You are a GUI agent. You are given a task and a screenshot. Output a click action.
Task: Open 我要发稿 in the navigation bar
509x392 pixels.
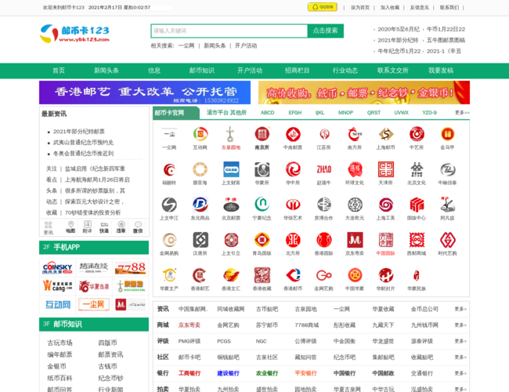click(441, 71)
